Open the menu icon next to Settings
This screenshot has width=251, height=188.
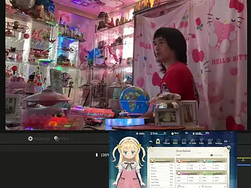pyautogui.click(x=210, y=142)
